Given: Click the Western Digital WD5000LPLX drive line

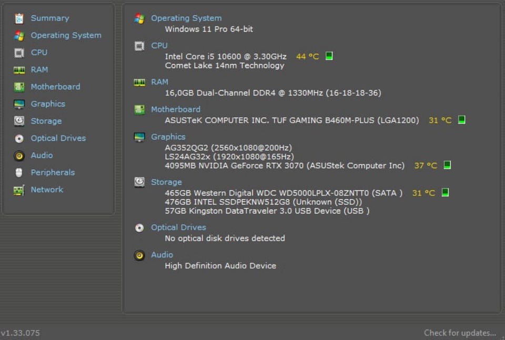Looking at the screenshot, I should (284, 193).
